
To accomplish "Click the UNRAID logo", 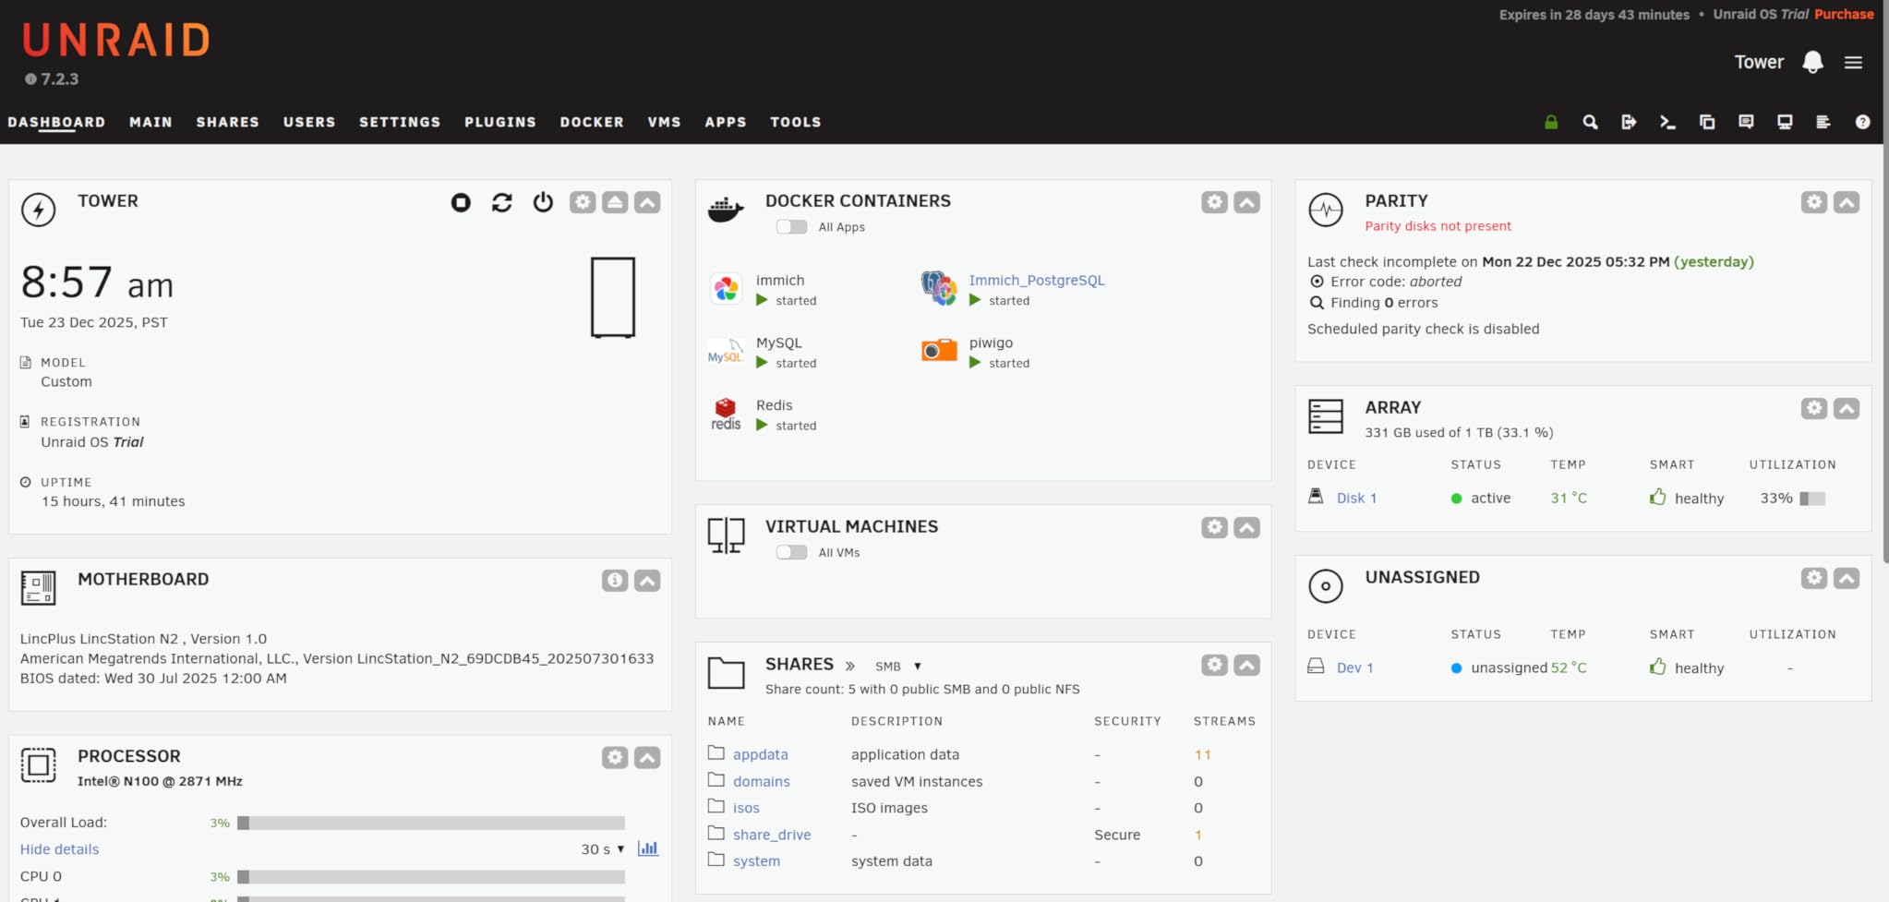I will (116, 41).
